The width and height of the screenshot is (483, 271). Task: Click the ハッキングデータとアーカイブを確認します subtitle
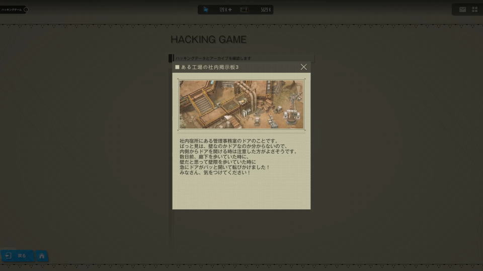[x=213, y=58]
